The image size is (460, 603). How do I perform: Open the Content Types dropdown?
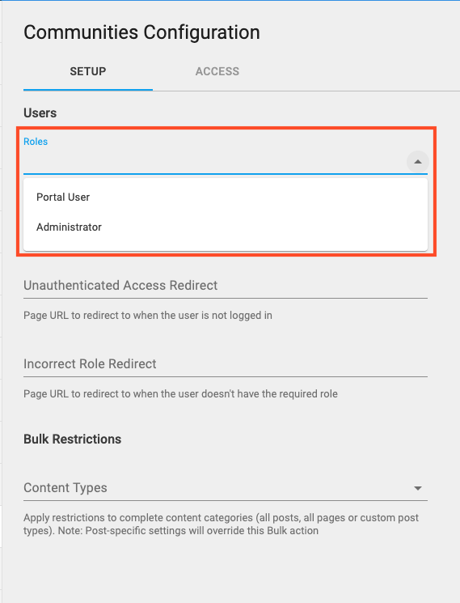point(226,487)
